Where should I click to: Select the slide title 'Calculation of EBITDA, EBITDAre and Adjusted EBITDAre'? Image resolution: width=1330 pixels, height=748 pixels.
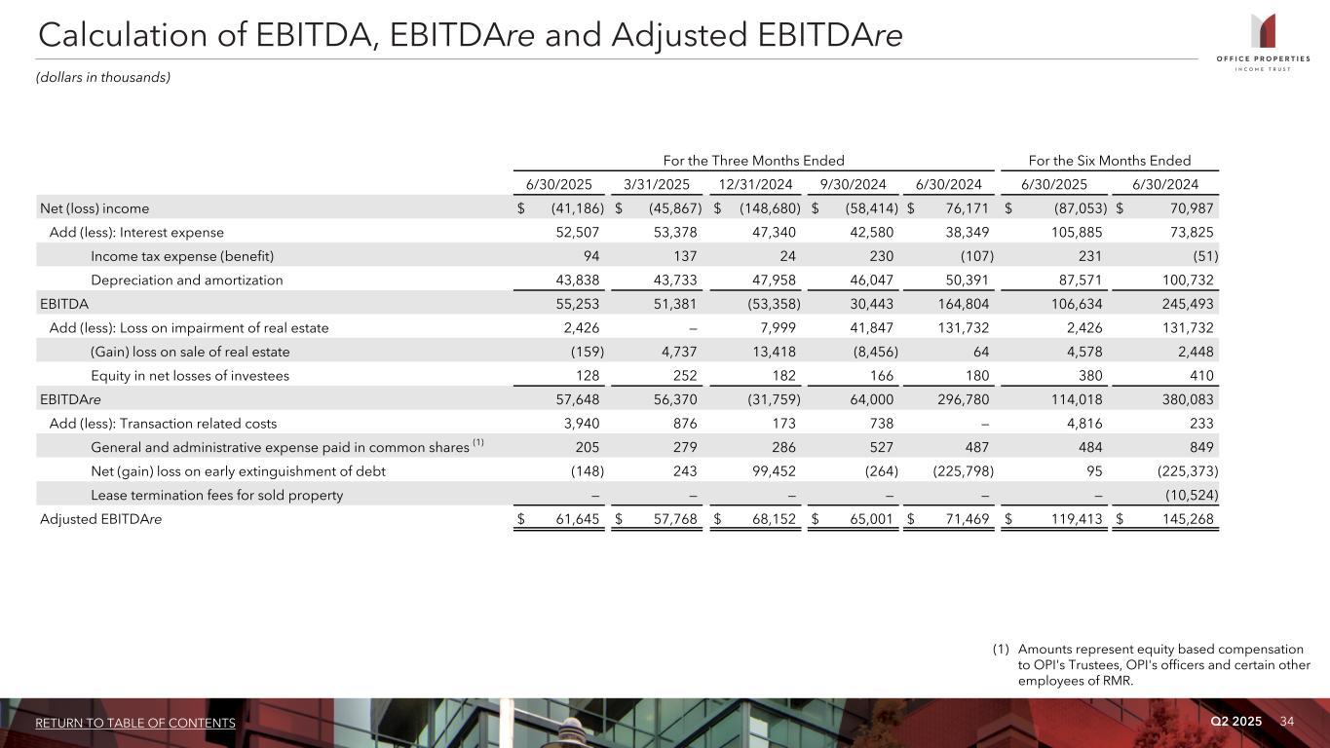pyautogui.click(x=469, y=35)
